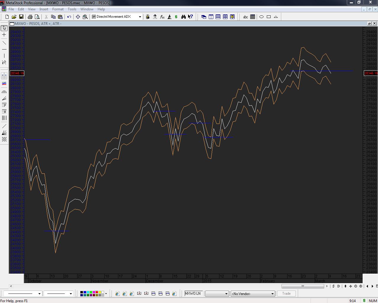Select the vertical cycle lines tool
The height and width of the screenshot is (303, 378).
coord(4,118)
